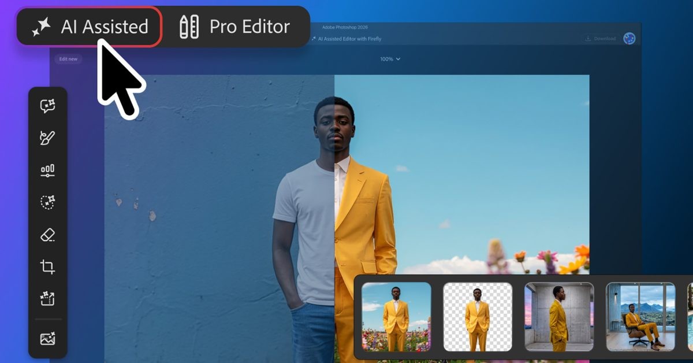This screenshot has width=693, height=363.
Task: Select the Eraser remove tool
Action: (47, 234)
